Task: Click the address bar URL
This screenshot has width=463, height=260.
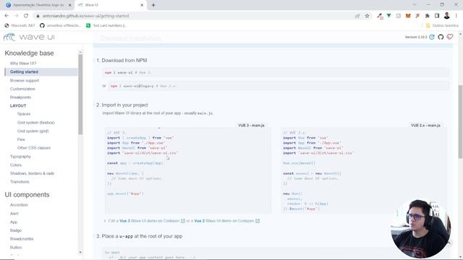Action: 85,16
